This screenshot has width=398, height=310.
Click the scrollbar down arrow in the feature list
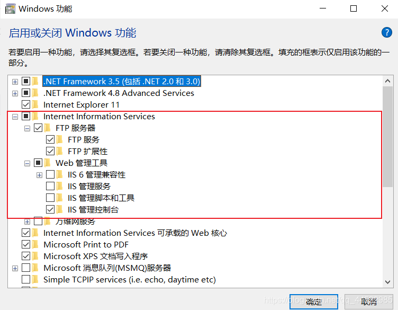[387, 282]
